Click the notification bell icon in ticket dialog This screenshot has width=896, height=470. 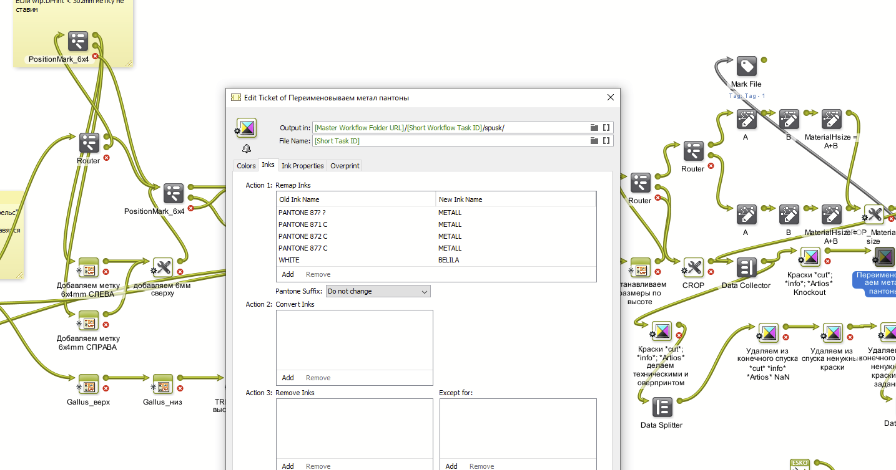point(246,148)
